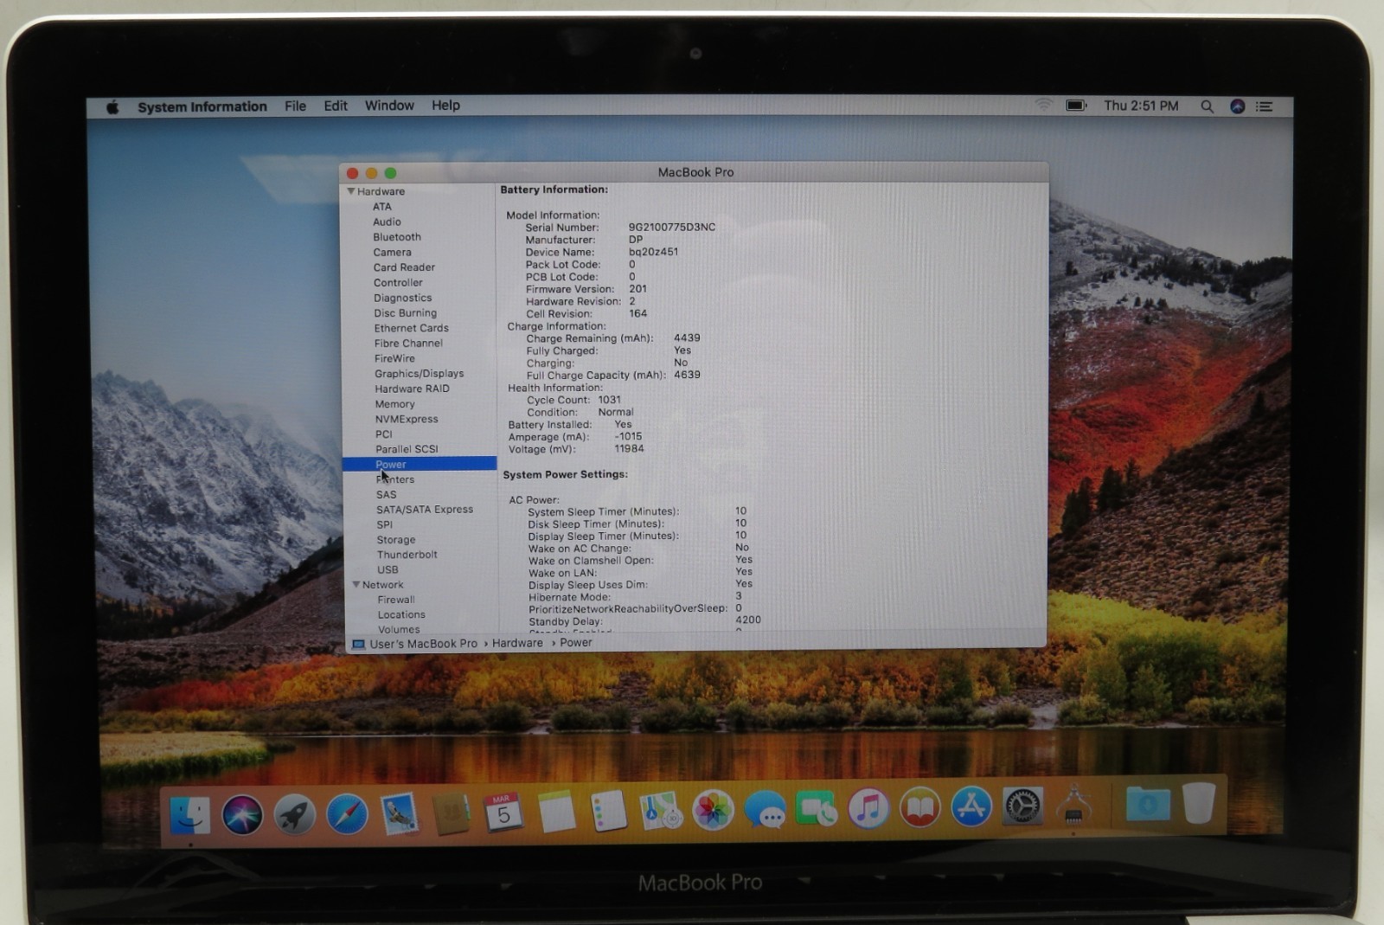Image resolution: width=1384 pixels, height=925 pixels.
Task: Open the Apple menu
Action: click(x=112, y=107)
